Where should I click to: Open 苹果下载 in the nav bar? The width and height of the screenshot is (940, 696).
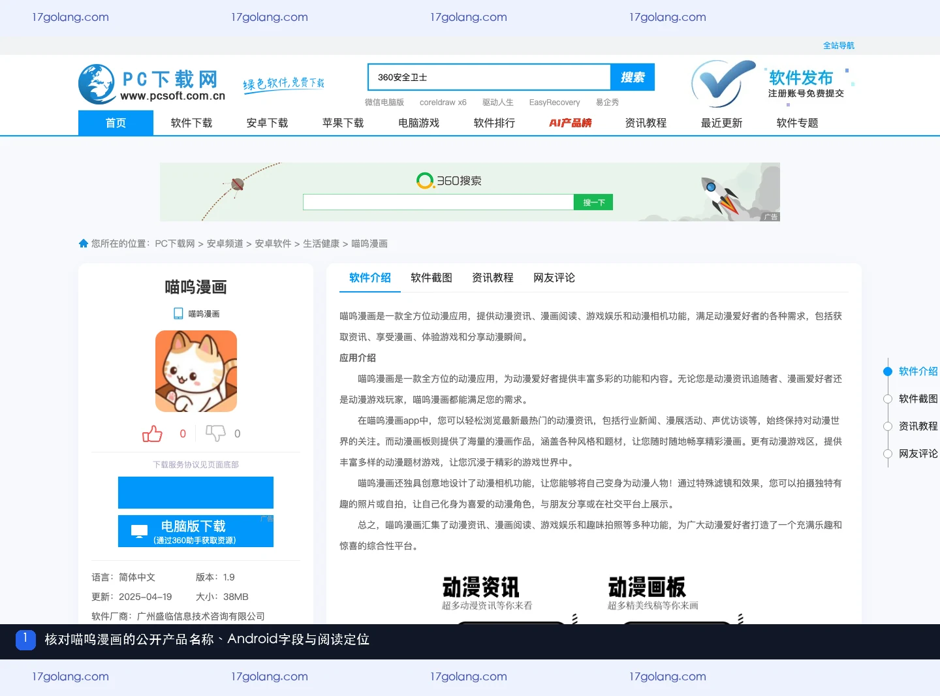[x=343, y=123]
